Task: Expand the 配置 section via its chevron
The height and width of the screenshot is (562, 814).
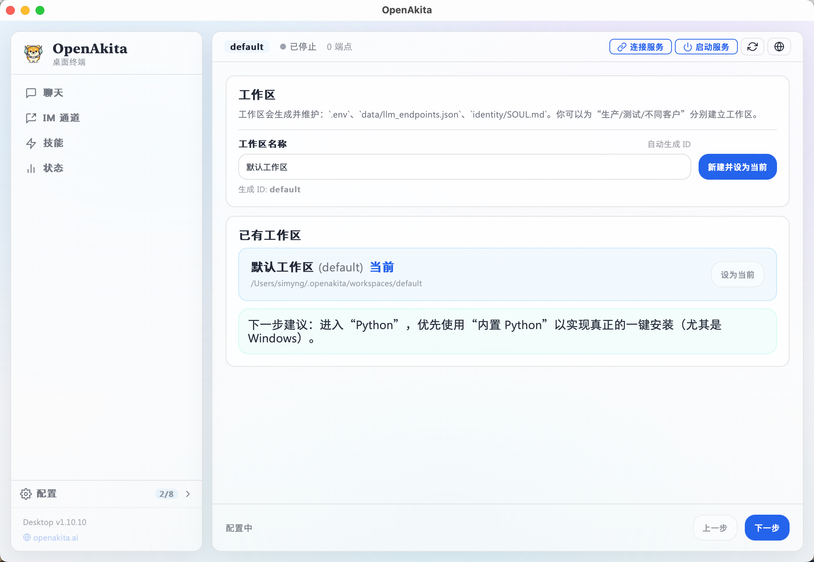Action: [x=188, y=494]
